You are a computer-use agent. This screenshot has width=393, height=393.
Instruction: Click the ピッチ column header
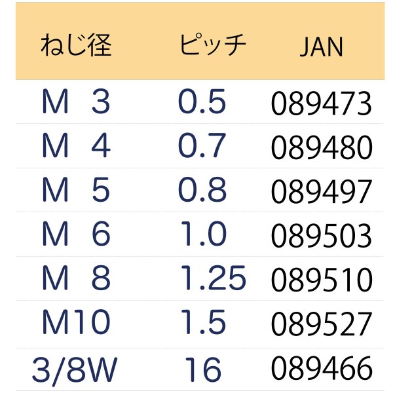click(x=213, y=45)
